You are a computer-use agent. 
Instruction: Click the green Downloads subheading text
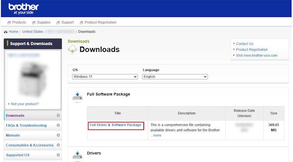(78, 41)
